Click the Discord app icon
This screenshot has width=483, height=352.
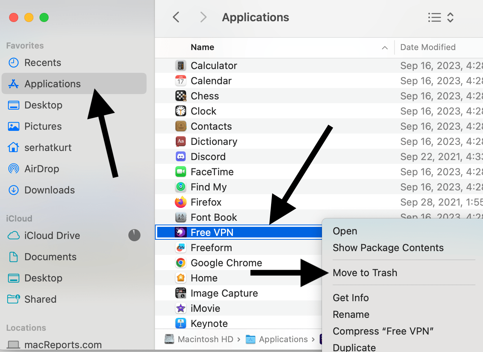(x=181, y=157)
